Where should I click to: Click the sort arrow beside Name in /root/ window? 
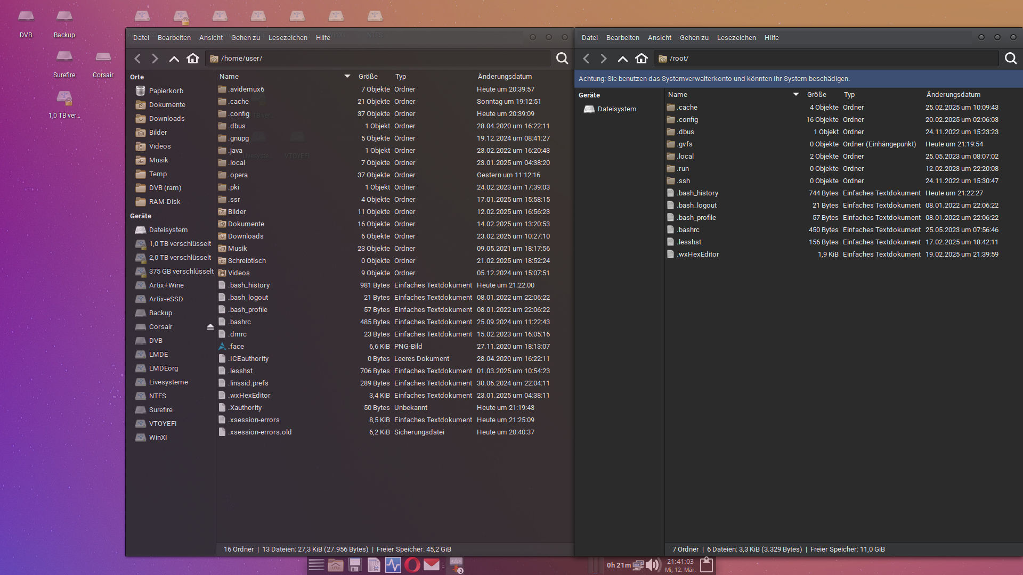point(796,94)
